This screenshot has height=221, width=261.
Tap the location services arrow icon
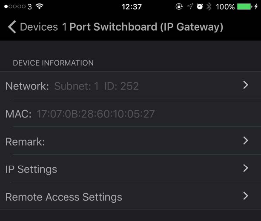point(190,6)
